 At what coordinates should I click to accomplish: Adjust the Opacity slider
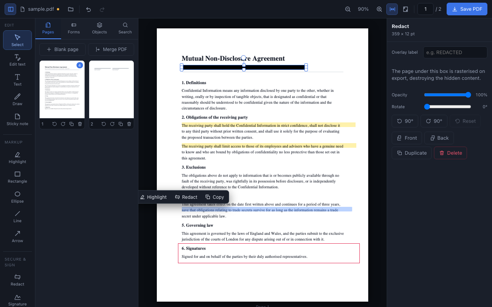click(448, 95)
